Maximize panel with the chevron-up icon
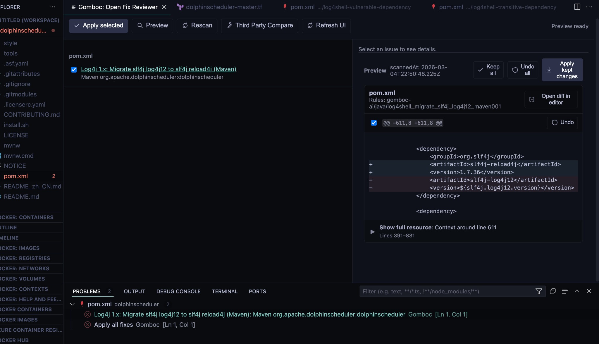Viewport: 599px width, 344px height. tap(577, 291)
